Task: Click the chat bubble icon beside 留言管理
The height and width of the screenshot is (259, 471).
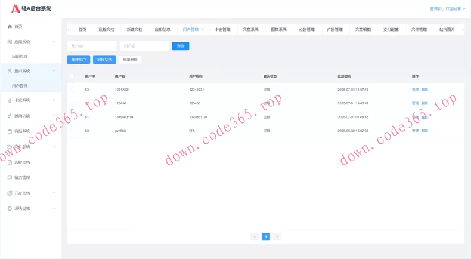Action: 10,177
